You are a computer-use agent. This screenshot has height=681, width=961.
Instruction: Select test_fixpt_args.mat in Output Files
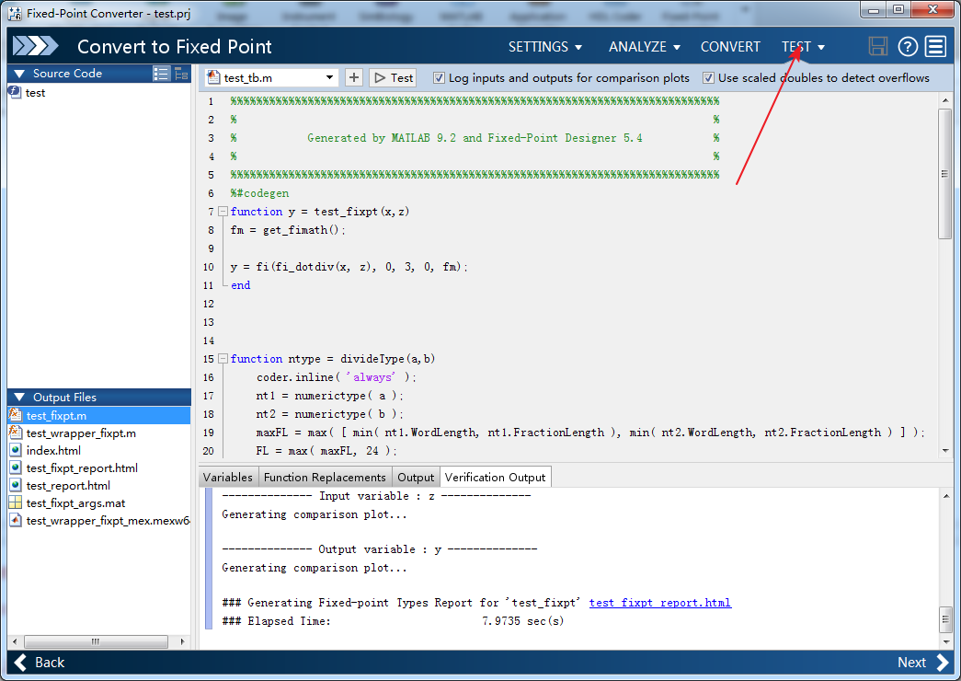(75, 503)
